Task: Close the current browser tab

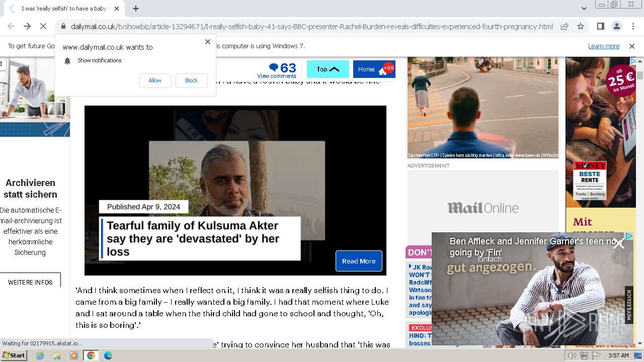Action: coord(117,9)
